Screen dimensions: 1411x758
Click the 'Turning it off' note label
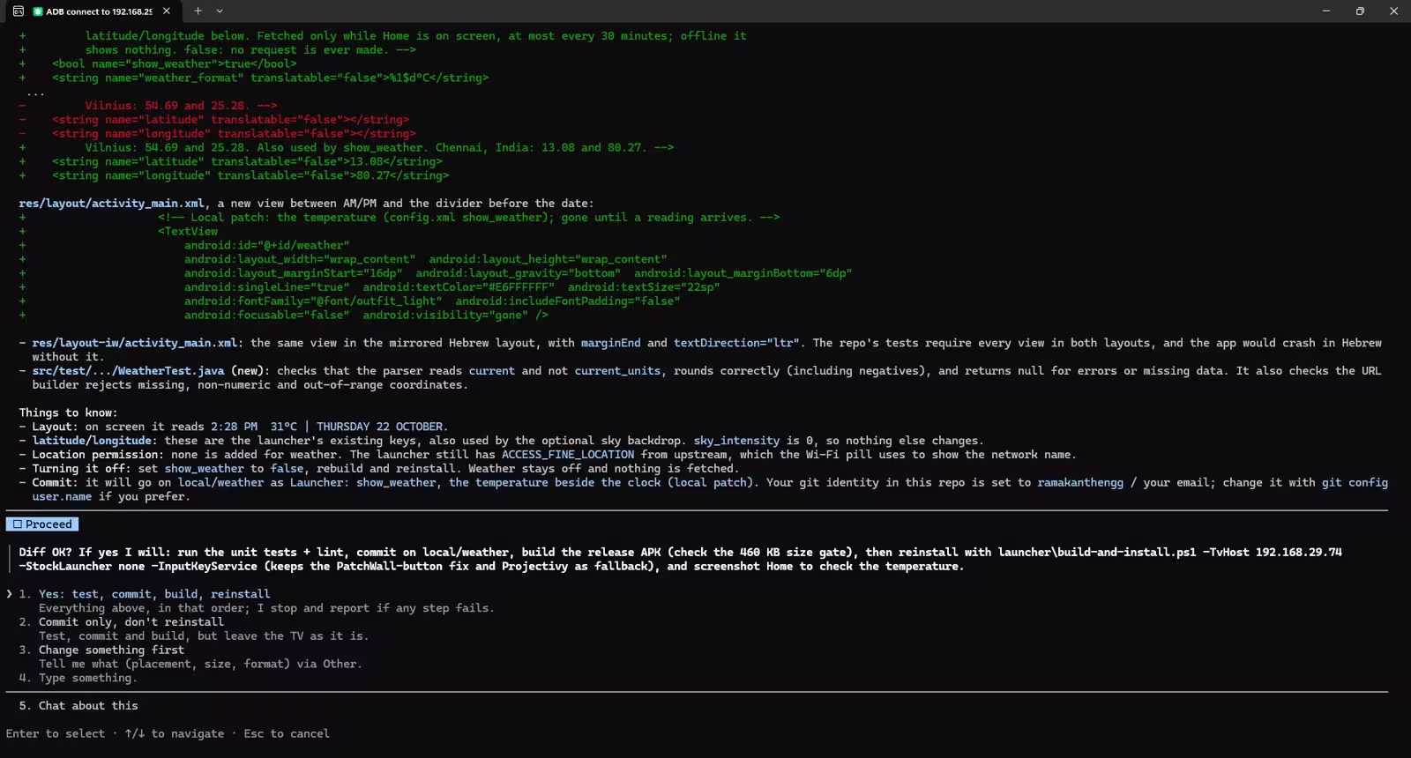[x=81, y=469]
